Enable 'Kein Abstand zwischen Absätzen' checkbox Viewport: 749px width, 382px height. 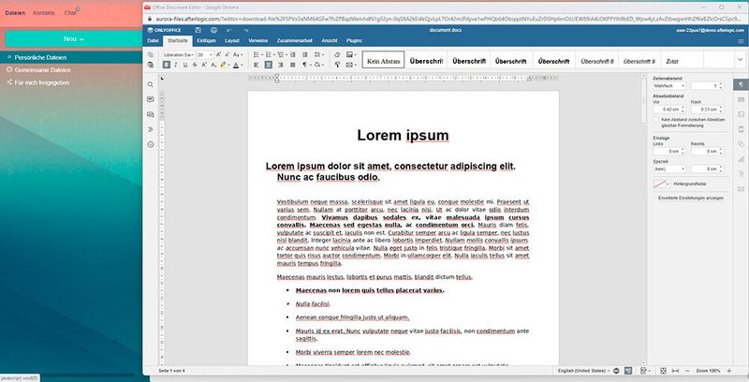click(x=656, y=120)
